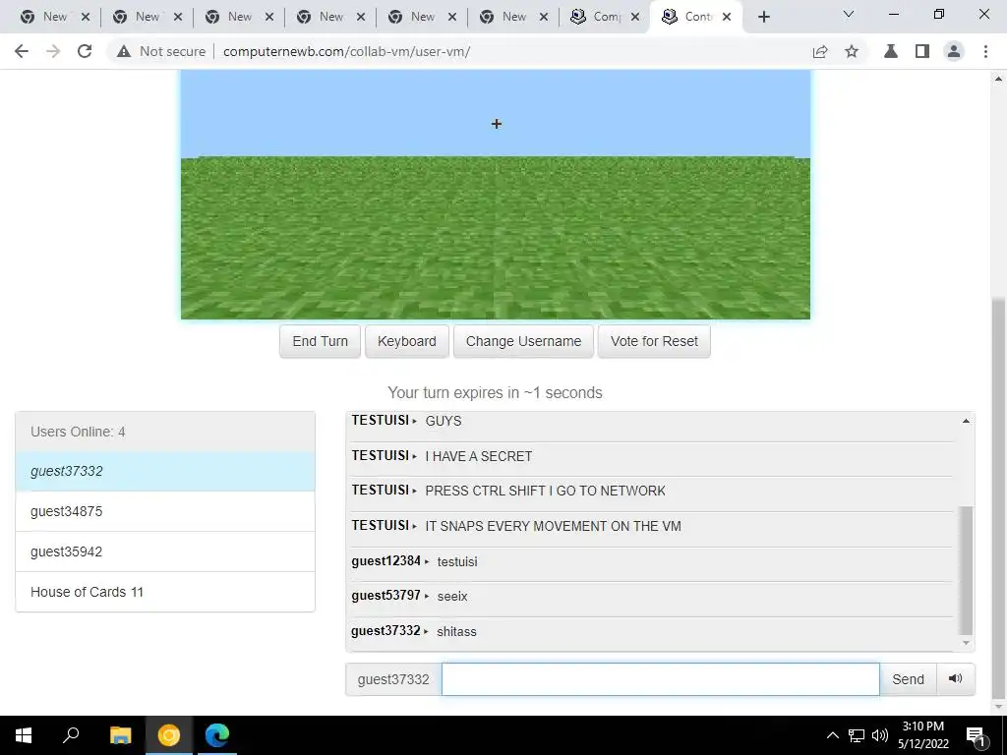The image size is (1007, 755).
Task: Open the Windows Start menu
Action: (24, 735)
